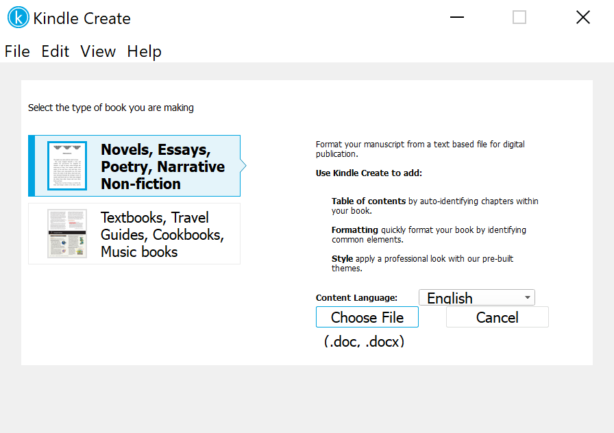This screenshot has width=614, height=433.
Task: Click the Choose File button
Action: [x=367, y=317]
